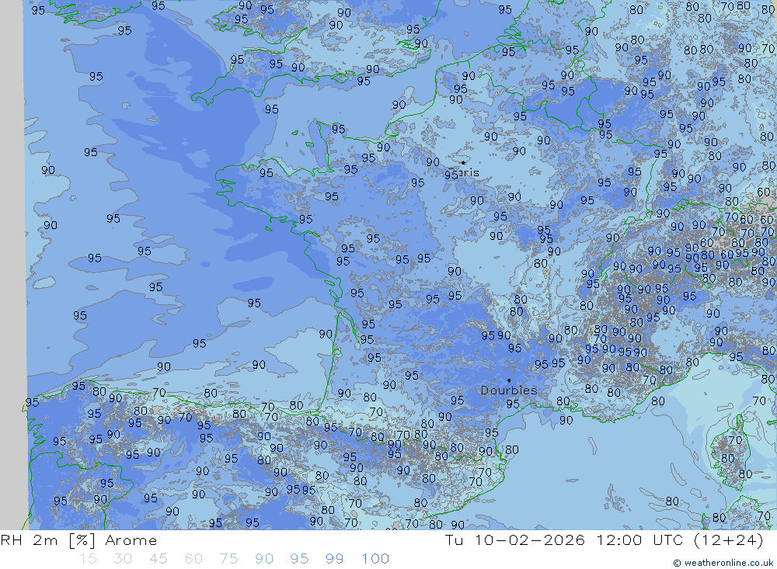Click the Dourbies location dot marker
777x569 pixels.
(x=509, y=380)
